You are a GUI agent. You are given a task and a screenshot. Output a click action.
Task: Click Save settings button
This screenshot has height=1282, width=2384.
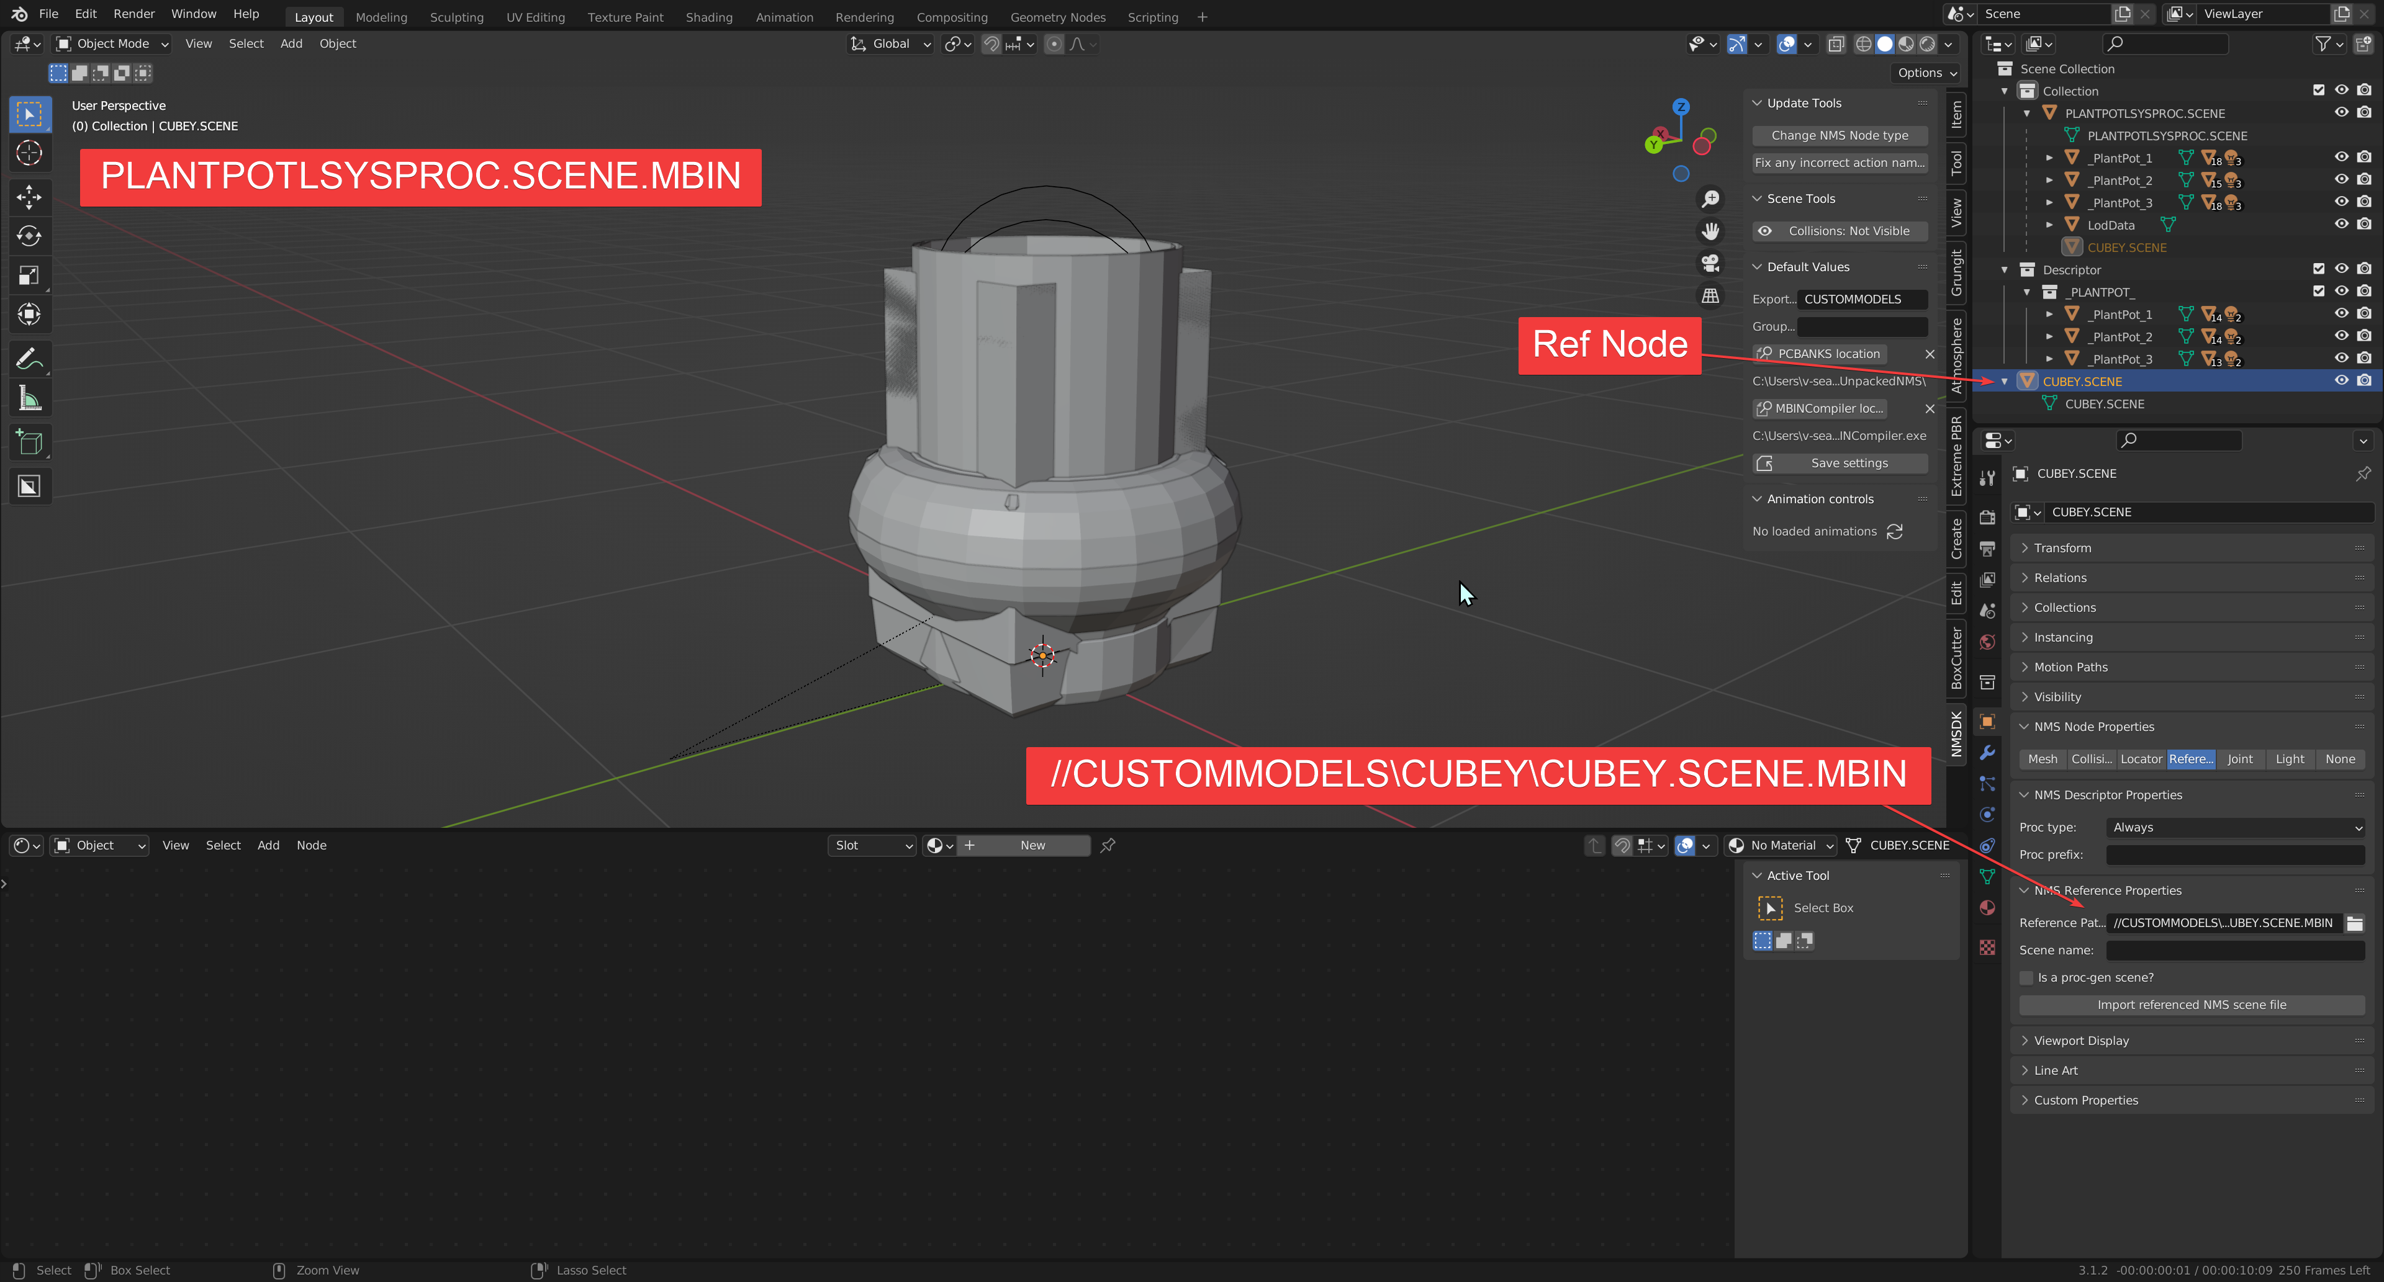[1840, 464]
